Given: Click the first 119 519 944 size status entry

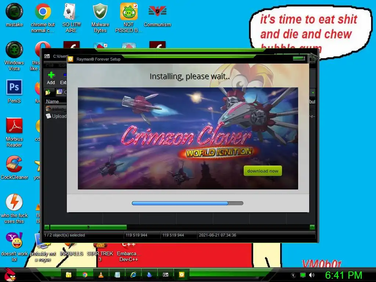Looking at the screenshot, I should tap(137, 235).
